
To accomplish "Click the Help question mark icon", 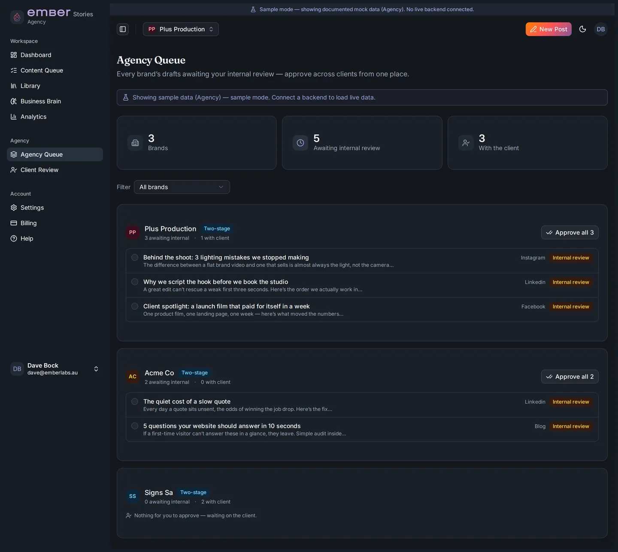I will pos(14,238).
